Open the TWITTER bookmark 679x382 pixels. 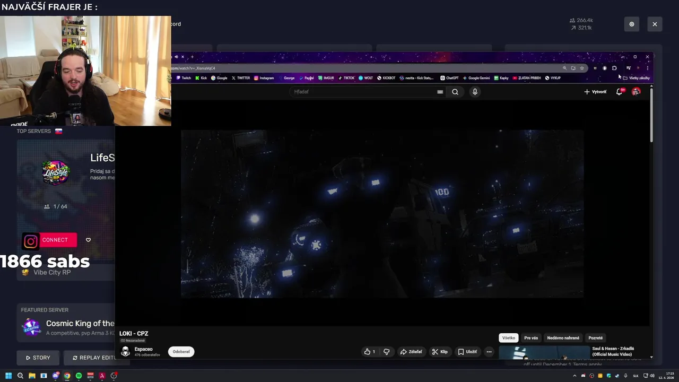coord(241,78)
